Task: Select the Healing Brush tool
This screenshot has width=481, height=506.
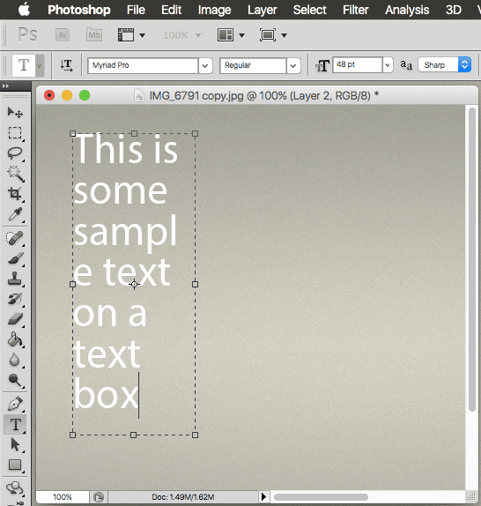Action: coord(15,238)
